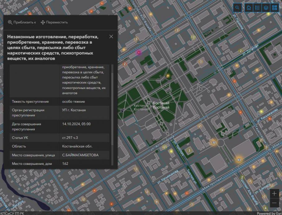Open the 'Powered by Esri' link
The image size is (282, 215).
[x=269, y=213]
